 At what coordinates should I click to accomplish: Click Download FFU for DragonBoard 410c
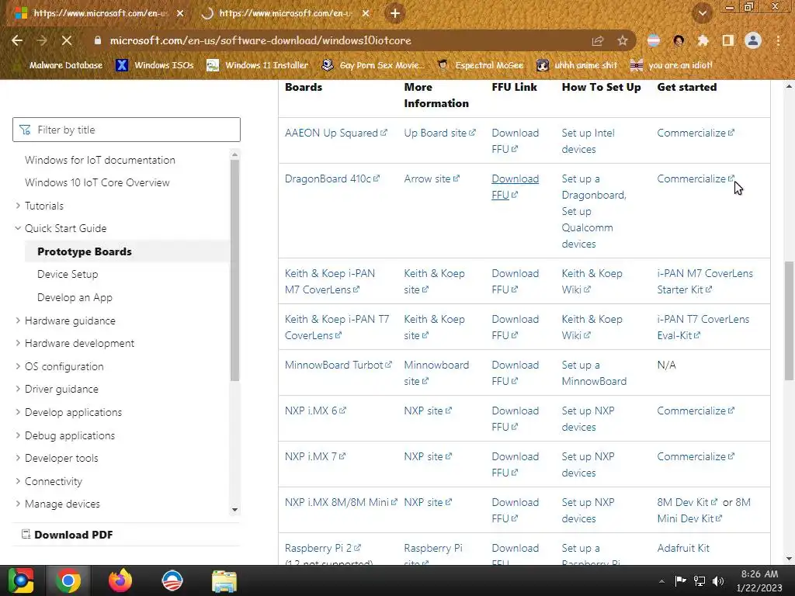tap(515, 187)
